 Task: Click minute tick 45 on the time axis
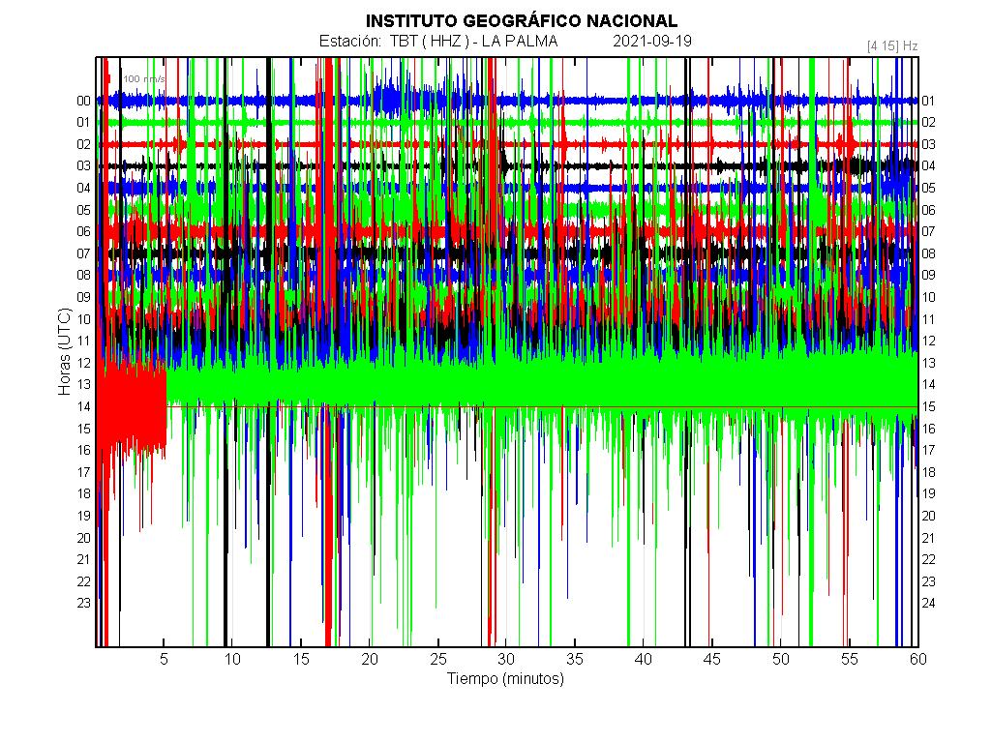coord(711,659)
